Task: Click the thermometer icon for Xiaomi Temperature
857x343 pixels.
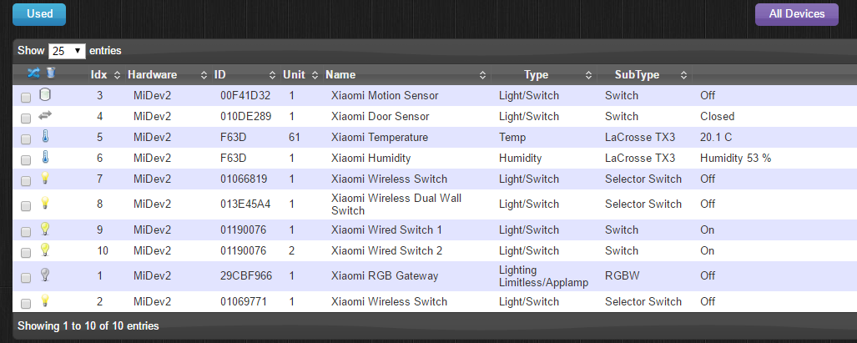Action: pyautogui.click(x=46, y=136)
